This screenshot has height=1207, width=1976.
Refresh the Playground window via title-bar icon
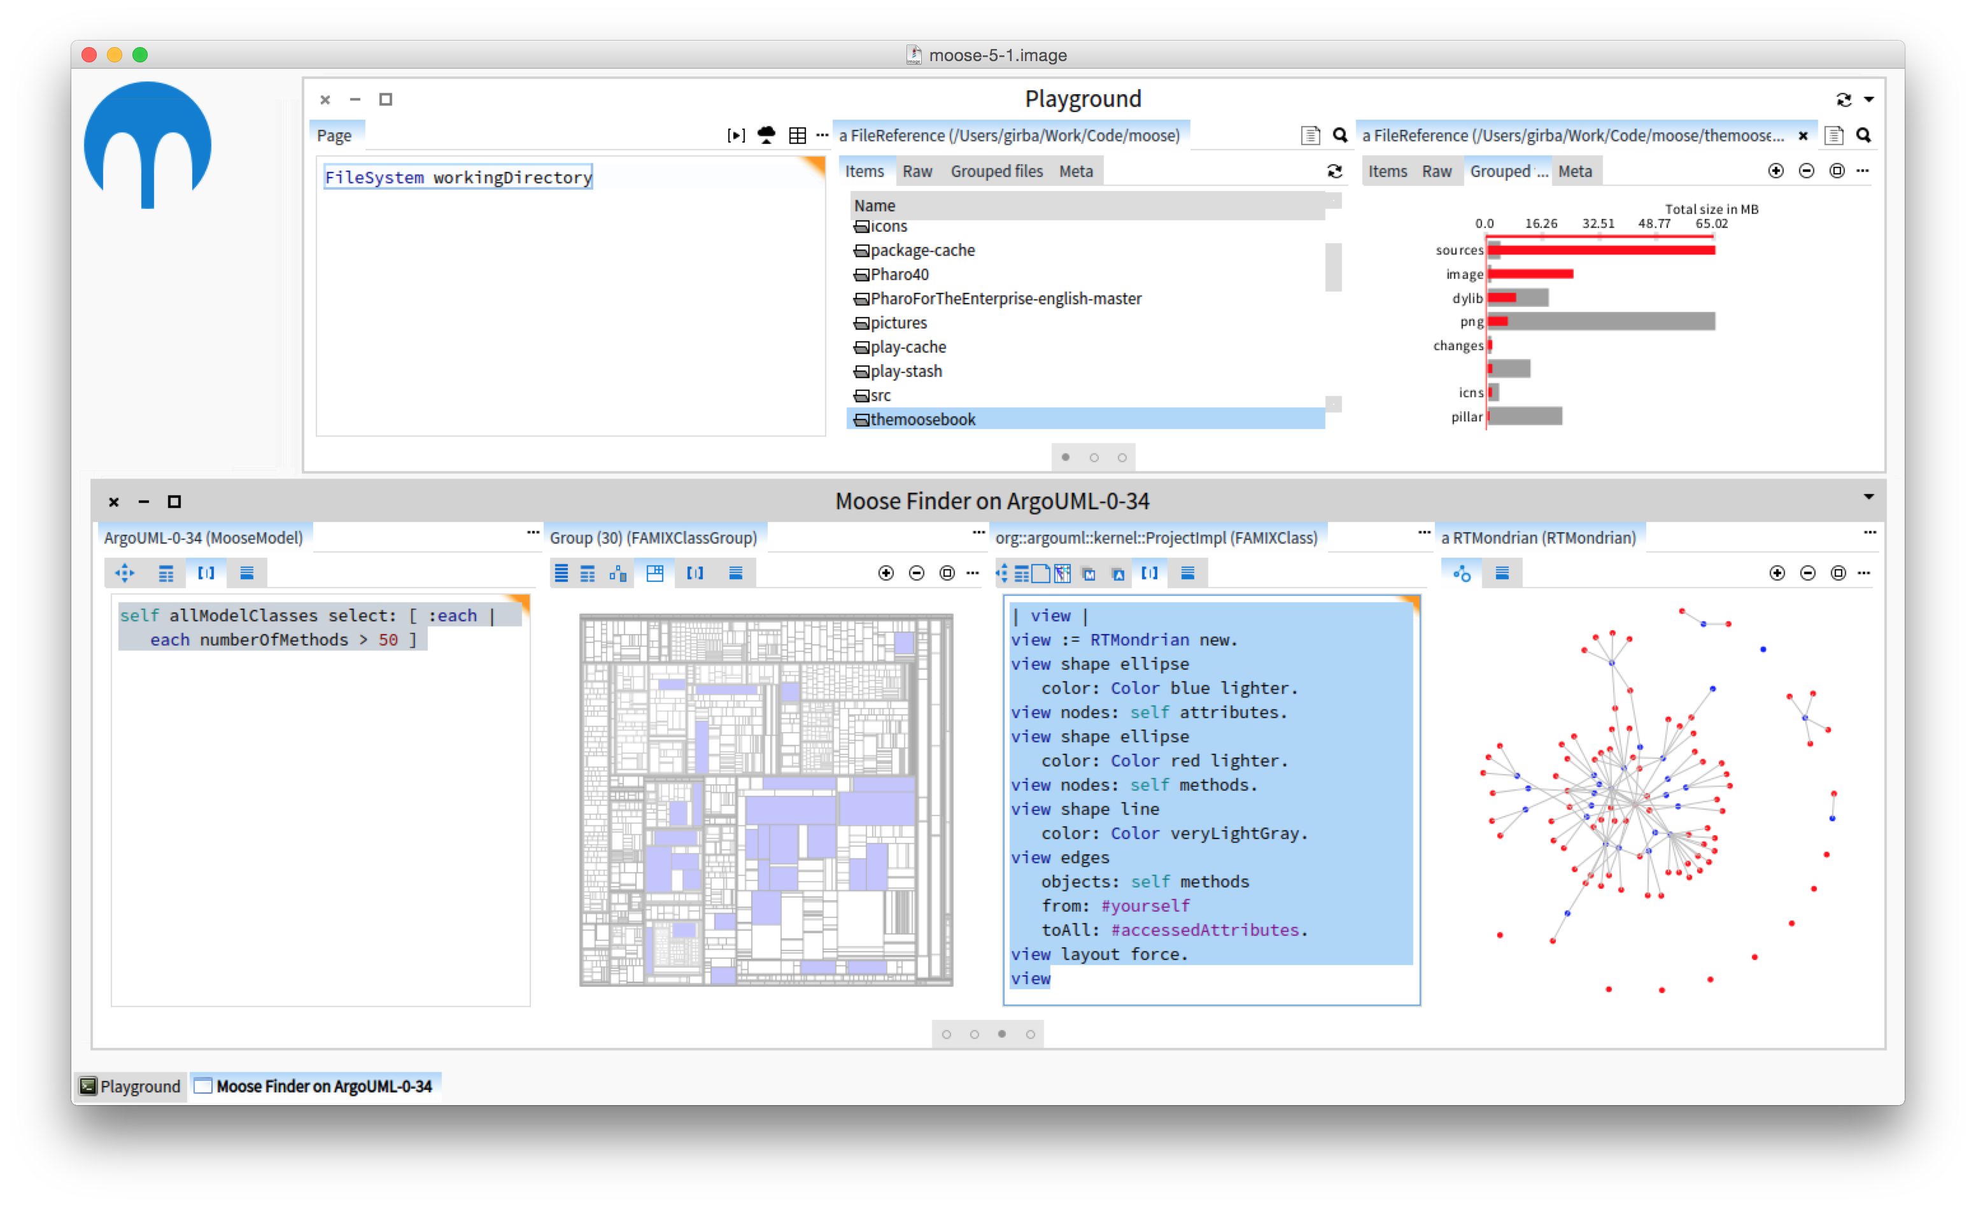pos(1843,99)
